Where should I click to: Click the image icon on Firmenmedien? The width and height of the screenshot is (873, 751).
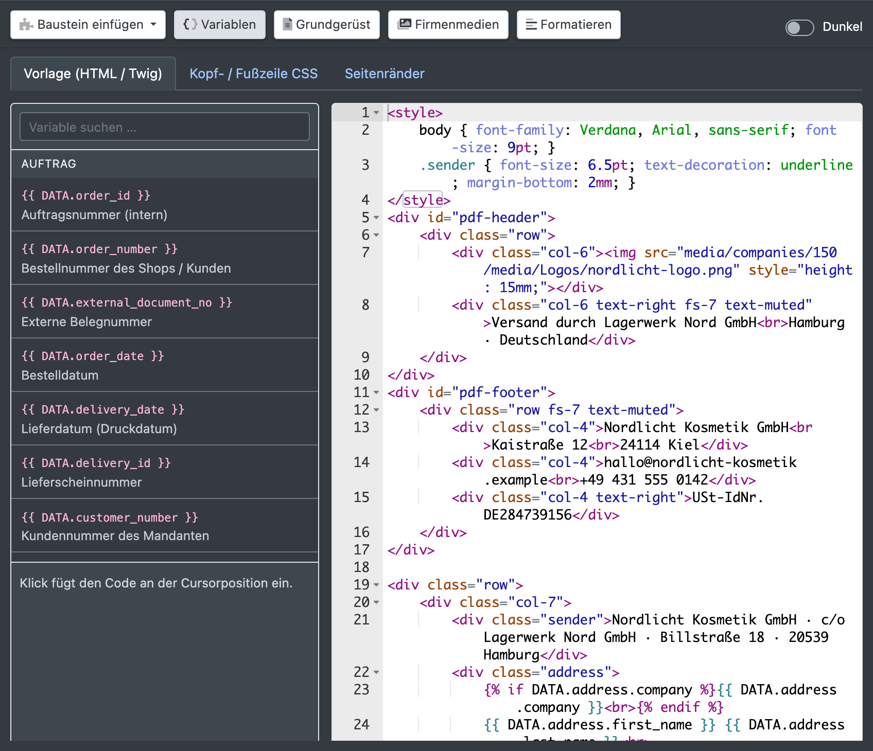(x=406, y=24)
